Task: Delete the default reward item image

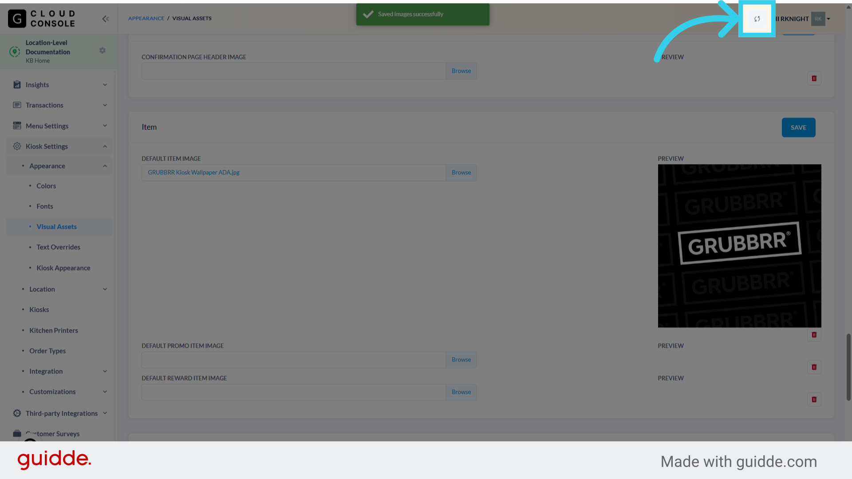Action: (814, 400)
